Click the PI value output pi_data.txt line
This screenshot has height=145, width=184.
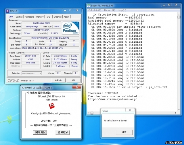129,87
